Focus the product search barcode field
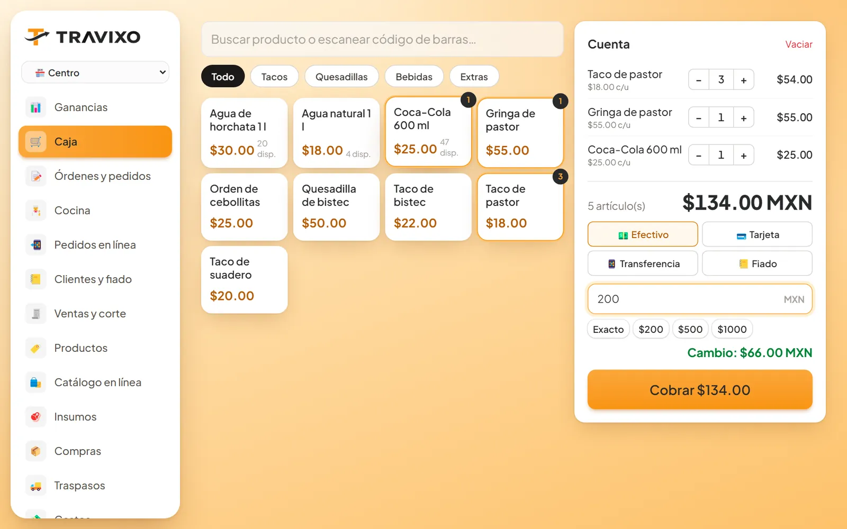The width and height of the screenshot is (847, 529). tap(382, 39)
